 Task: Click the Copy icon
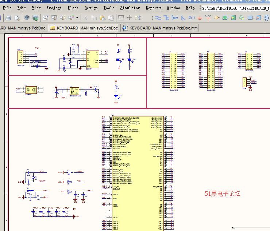point(94,18)
